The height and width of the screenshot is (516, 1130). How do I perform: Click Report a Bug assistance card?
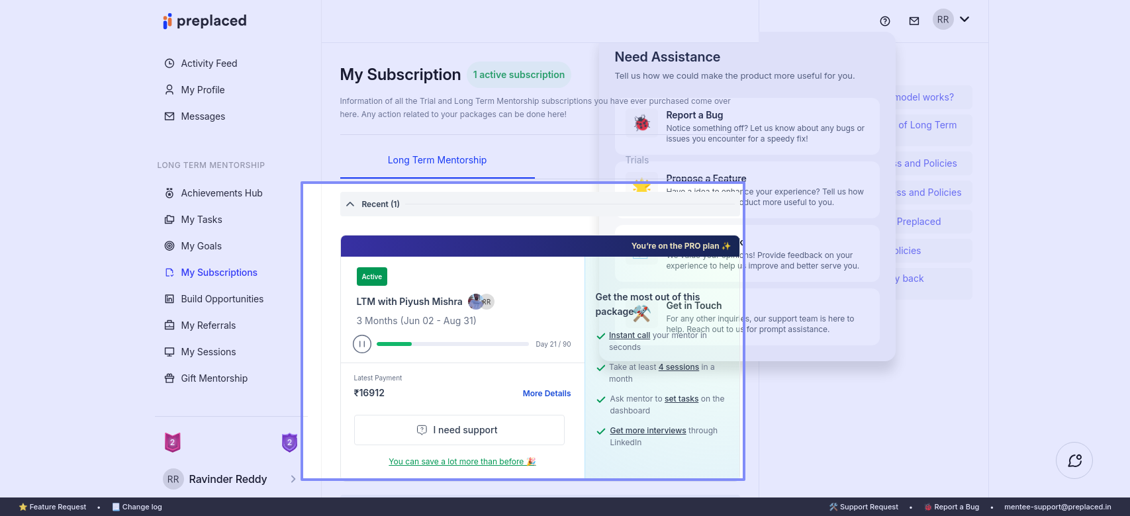747,126
